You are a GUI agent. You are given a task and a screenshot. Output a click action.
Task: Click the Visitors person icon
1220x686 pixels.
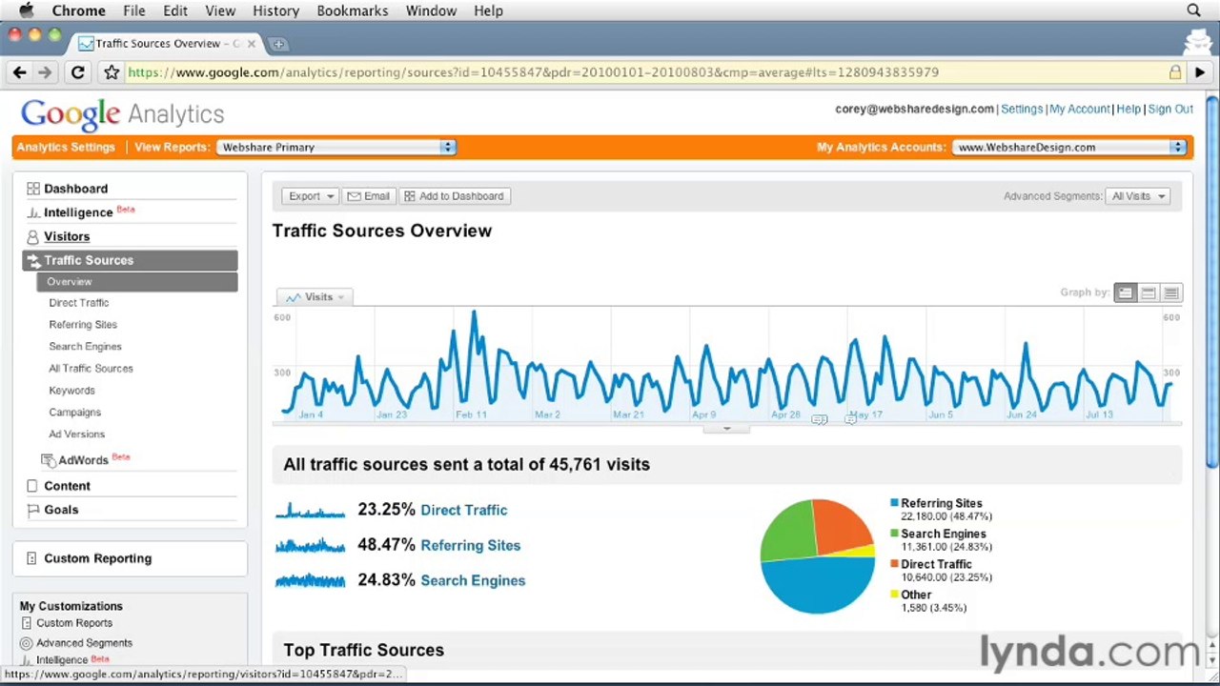tap(32, 236)
